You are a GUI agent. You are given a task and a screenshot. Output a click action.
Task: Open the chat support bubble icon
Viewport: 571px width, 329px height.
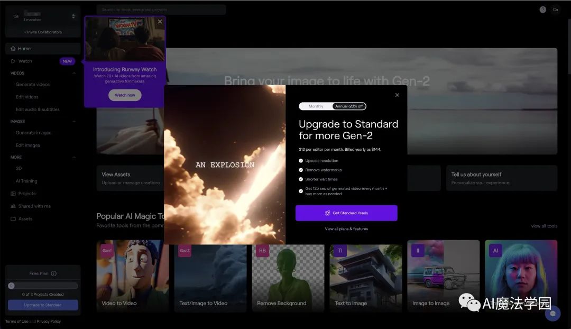pos(552,313)
